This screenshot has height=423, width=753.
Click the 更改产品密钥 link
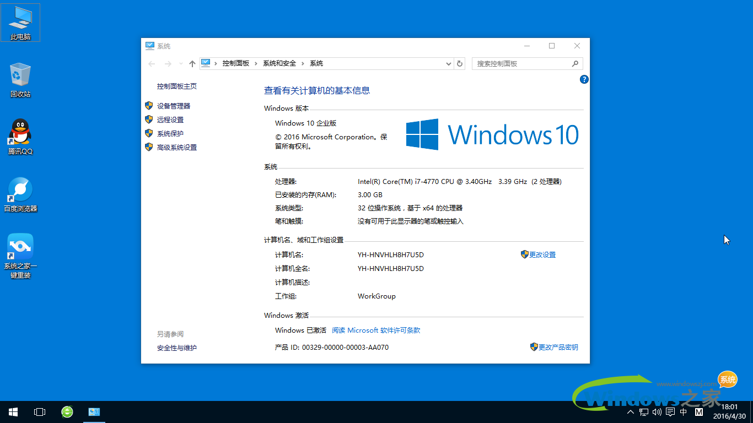tap(558, 348)
